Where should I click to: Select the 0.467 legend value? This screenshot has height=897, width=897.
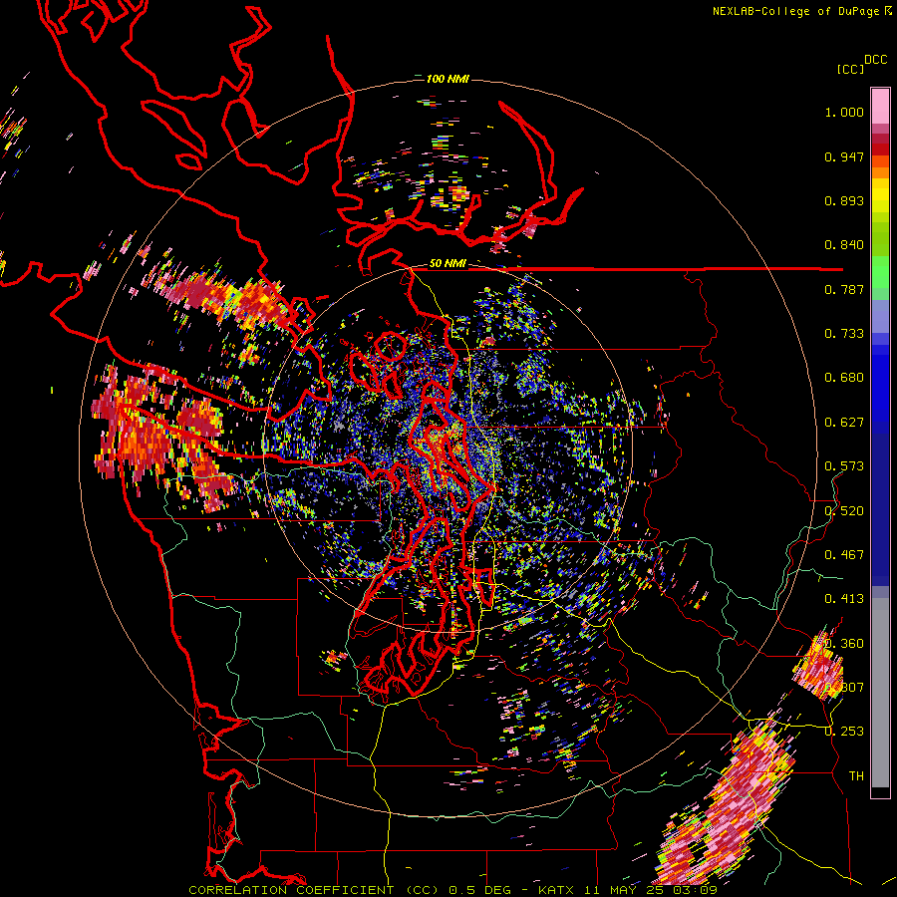(844, 555)
